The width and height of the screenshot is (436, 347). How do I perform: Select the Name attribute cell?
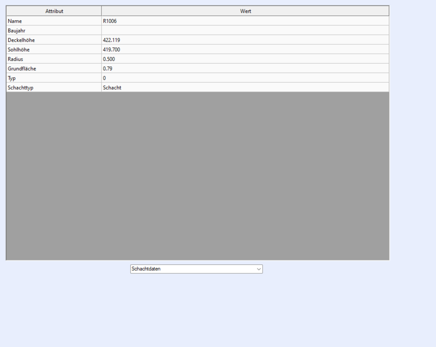point(54,21)
